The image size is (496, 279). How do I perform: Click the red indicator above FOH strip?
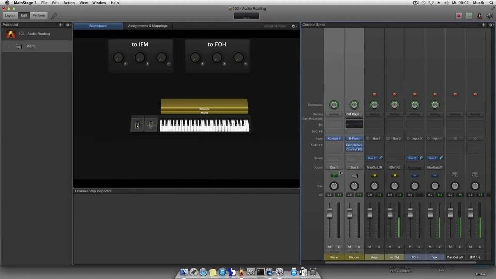point(415,94)
